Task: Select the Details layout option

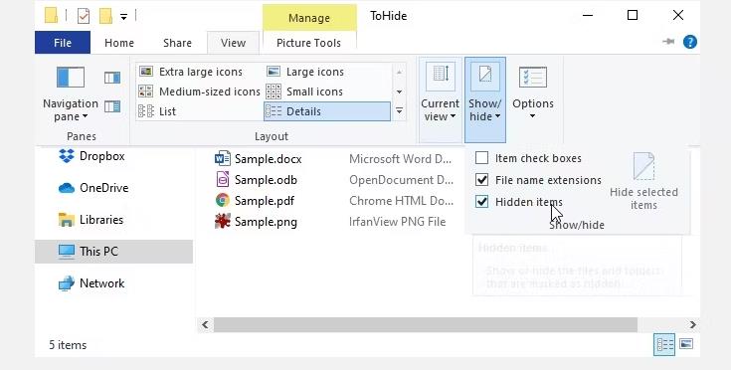Action: tap(327, 111)
